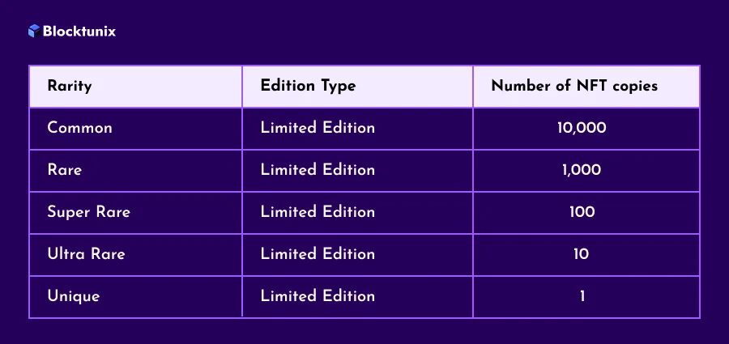Click Limited Edition in the Rare row
This screenshot has height=344, width=729.
318,170
